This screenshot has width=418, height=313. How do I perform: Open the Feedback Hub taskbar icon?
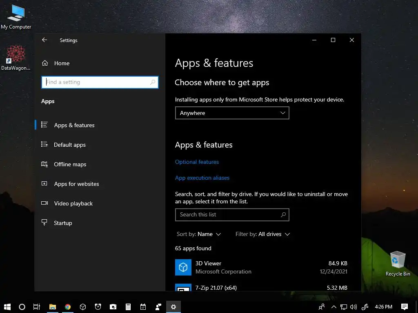point(158,307)
